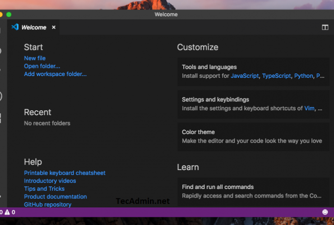
Task: Open the Extensions view in activity bar
Action: click(1, 118)
